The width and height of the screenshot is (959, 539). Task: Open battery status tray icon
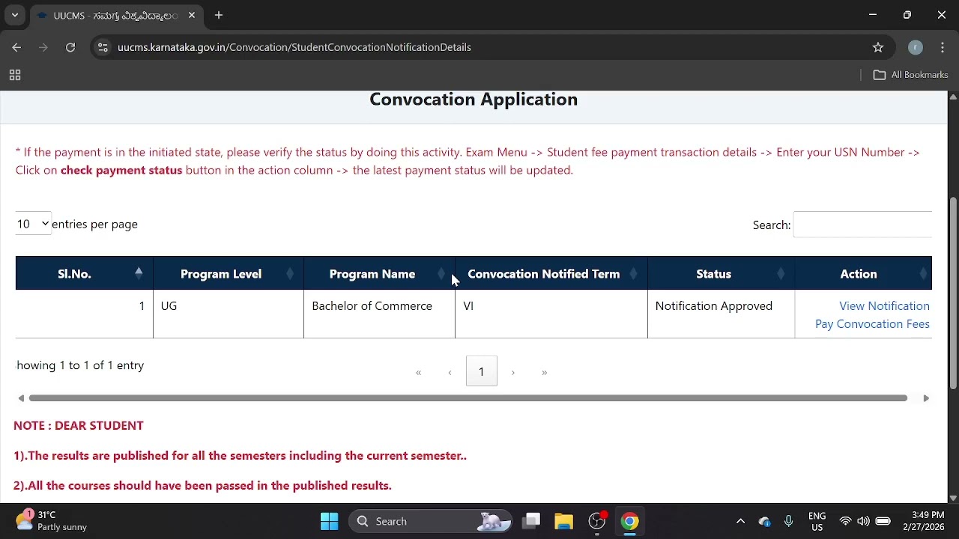pyautogui.click(x=883, y=521)
